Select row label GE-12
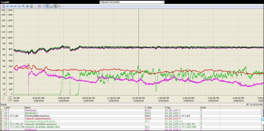264x131 pixels. pos(7,121)
